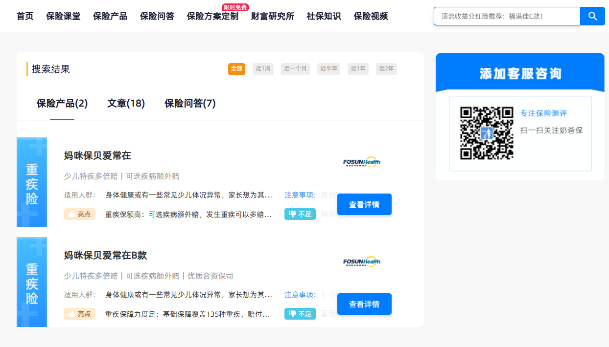609x347 pixels.
Task: View details for 妈咪保贝爱常在
Action: tap(364, 204)
